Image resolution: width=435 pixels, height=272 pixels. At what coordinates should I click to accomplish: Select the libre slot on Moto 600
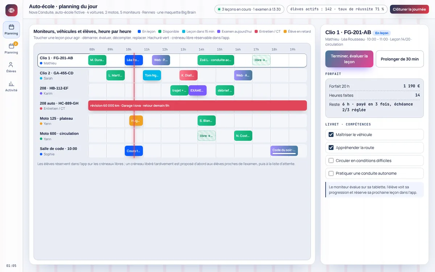click(x=207, y=136)
